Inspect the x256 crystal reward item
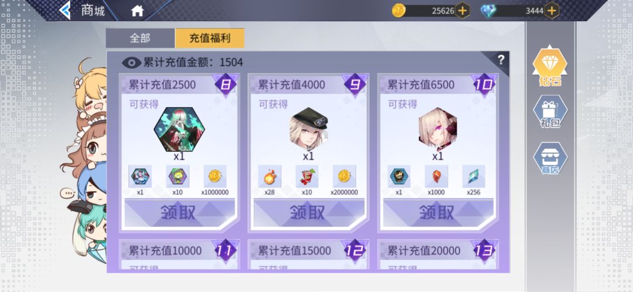The image size is (633, 292). (474, 176)
